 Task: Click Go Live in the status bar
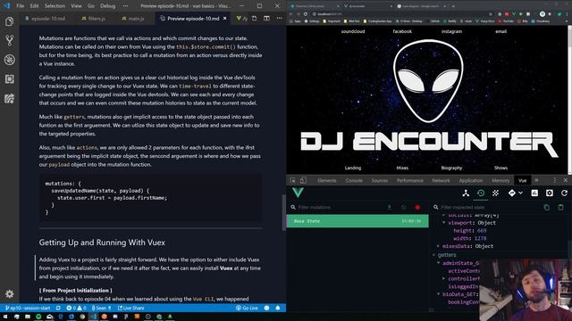(247, 308)
